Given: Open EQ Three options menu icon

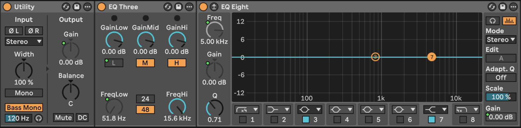Looking at the screenshot, I should [x=189, y=7].
